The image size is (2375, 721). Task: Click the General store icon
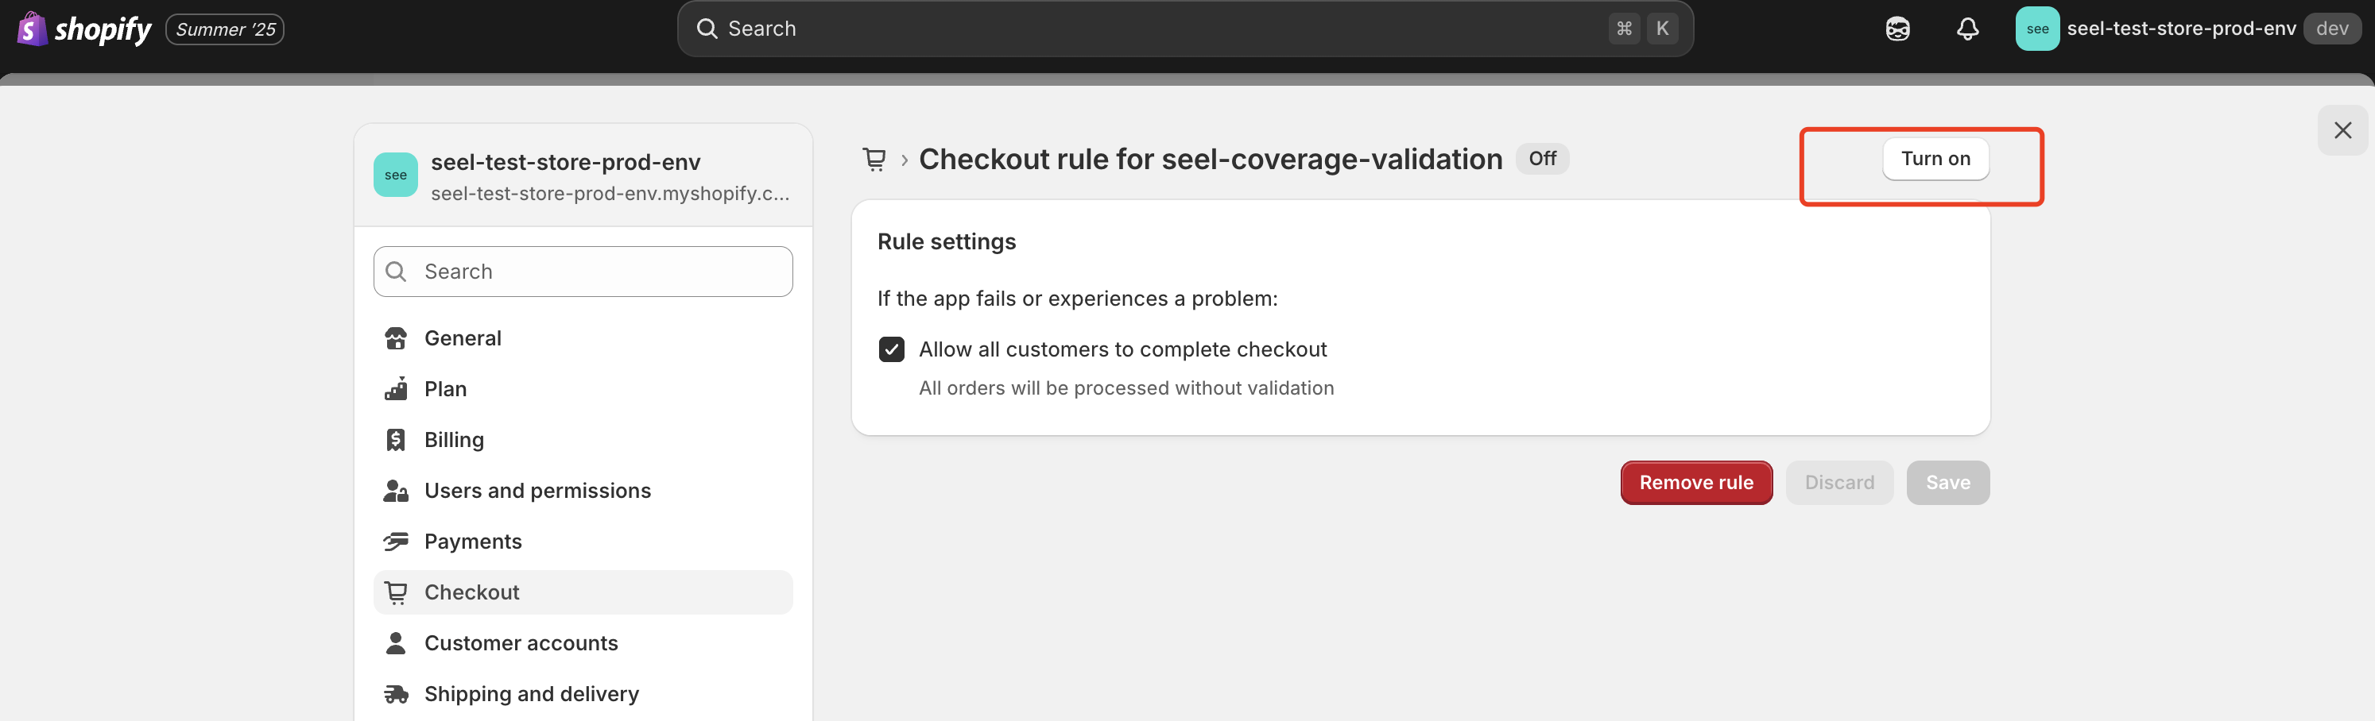[x=396, y=339]
